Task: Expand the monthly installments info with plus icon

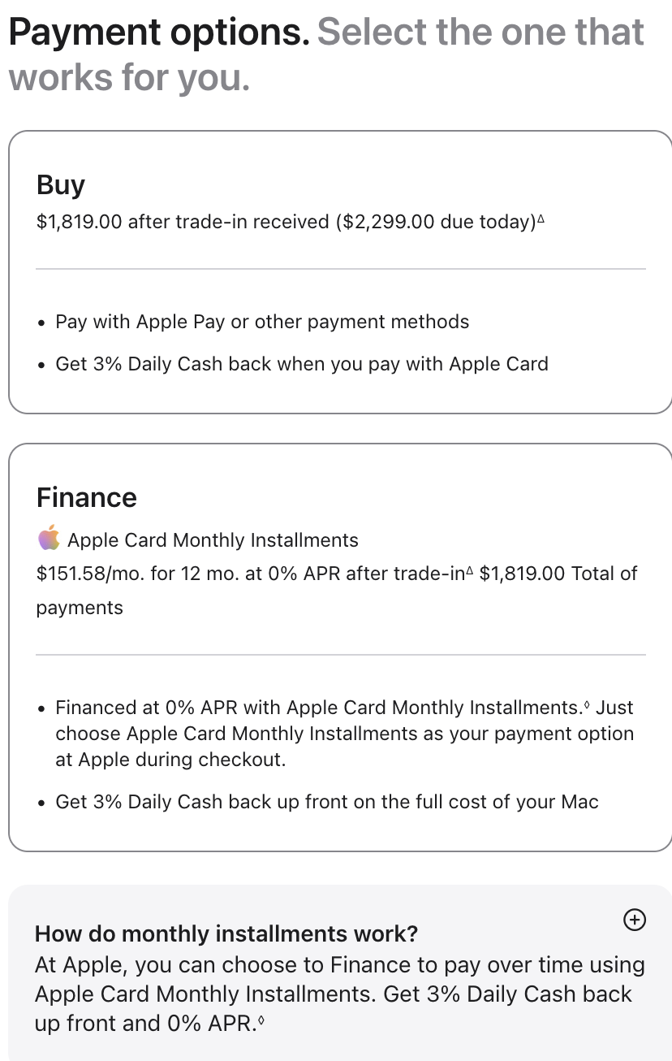Action: (634, 920)
